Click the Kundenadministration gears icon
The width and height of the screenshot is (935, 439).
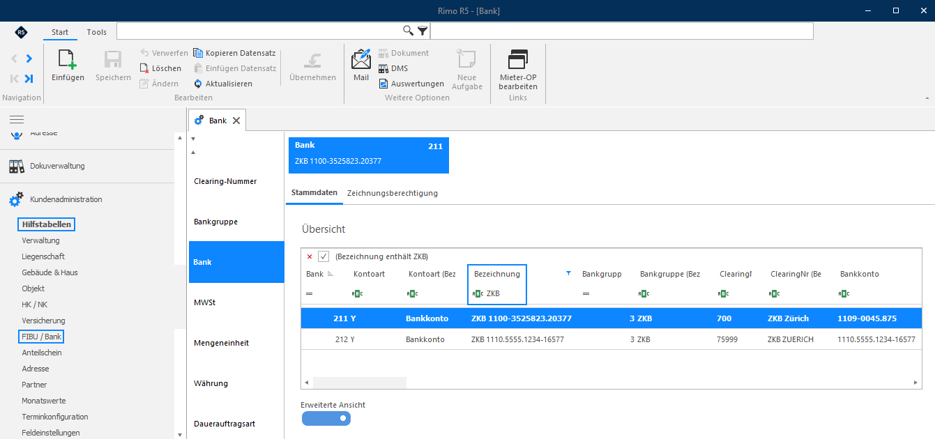[16, 199]
